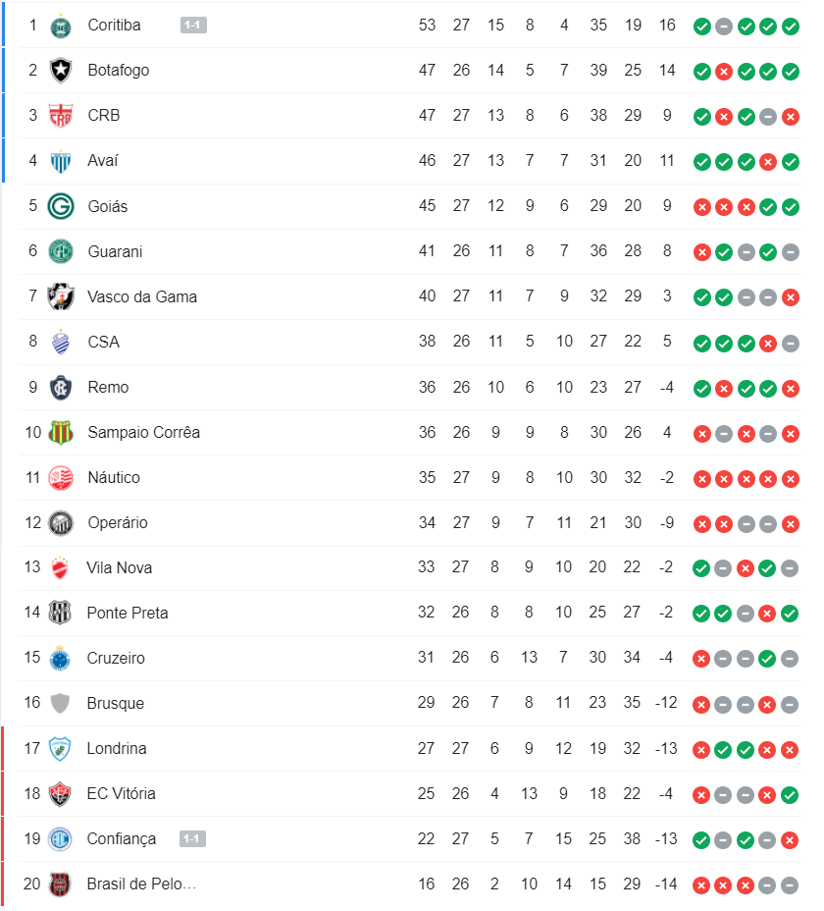This screenshot has width=824, height=911.
Task: Click Remo's points value 36
Action: coord(427,387)
